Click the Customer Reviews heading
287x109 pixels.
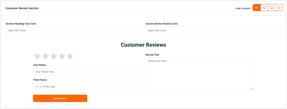(x=144, y=45)
